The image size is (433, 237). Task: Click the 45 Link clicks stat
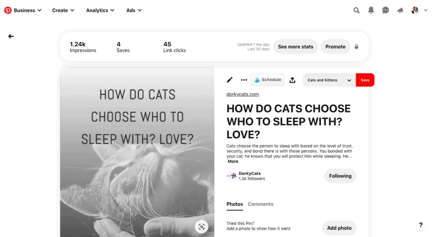[x=175, y=47]
